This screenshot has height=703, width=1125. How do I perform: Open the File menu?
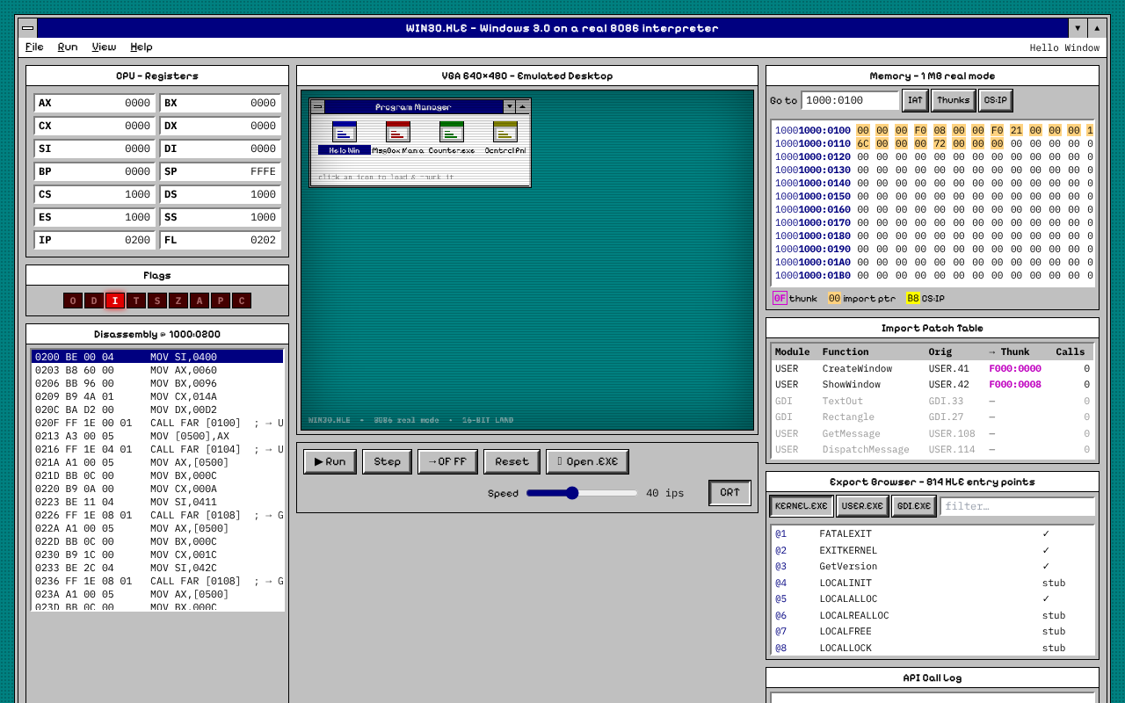click(34, 47)
